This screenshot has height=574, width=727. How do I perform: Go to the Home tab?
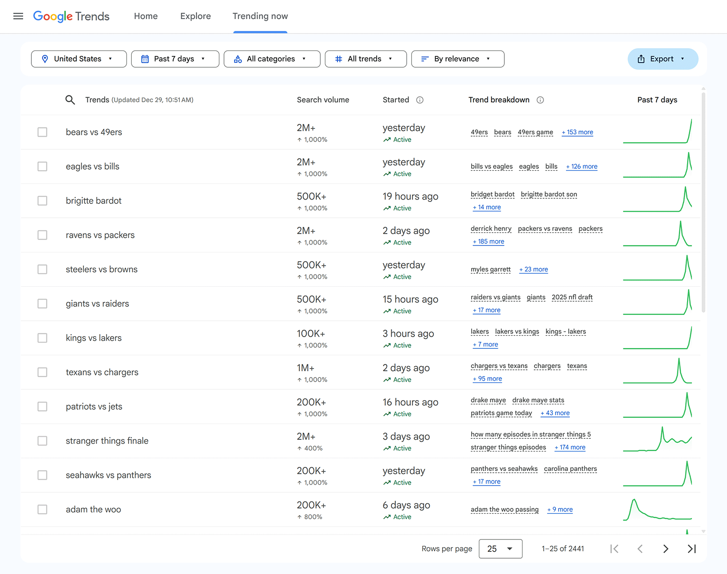(x=146, y=16)
